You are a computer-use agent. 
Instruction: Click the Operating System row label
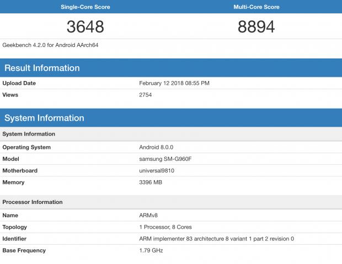(x=26, y=147)
